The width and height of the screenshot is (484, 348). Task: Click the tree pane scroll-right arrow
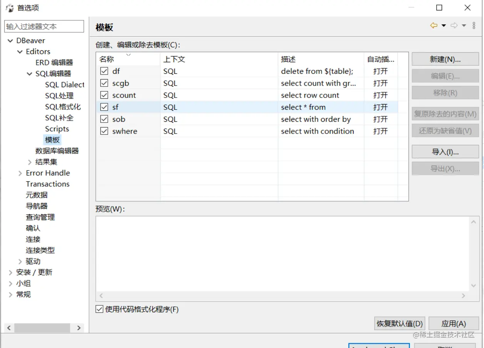tap(79, 328)
